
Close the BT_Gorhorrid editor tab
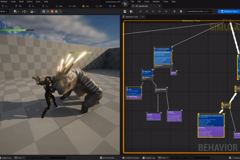pyautogui.click(x=159, y=6)
